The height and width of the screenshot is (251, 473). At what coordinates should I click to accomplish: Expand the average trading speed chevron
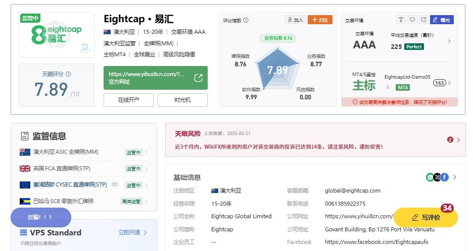(449, 41)
